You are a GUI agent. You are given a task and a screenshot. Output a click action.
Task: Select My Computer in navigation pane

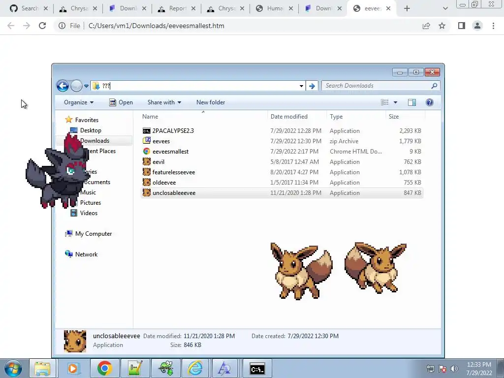click(x=93, y=234)
